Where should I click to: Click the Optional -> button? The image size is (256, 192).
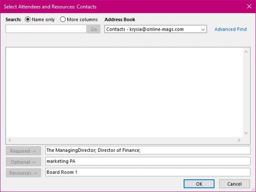tap(23, 162)
